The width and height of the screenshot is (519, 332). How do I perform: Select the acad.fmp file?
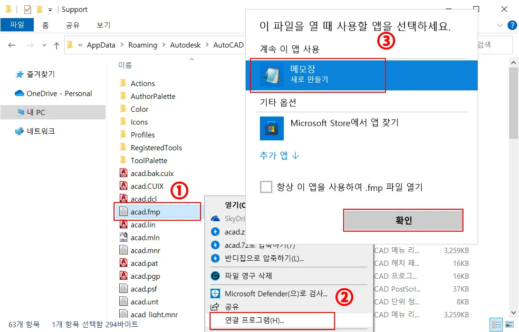click(159, 212)
